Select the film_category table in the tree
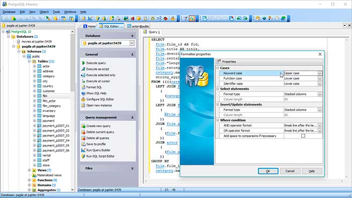The height and width of the screenshot is (198, 352). point(52,106)
